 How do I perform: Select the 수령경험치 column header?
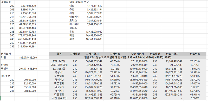pyautogui.click(x=138, y=54)
